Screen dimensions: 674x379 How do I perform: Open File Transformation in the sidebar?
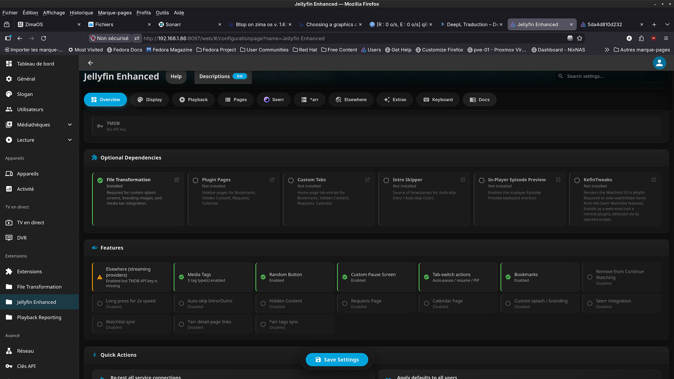pyautogui.click(x=39, y=287)
